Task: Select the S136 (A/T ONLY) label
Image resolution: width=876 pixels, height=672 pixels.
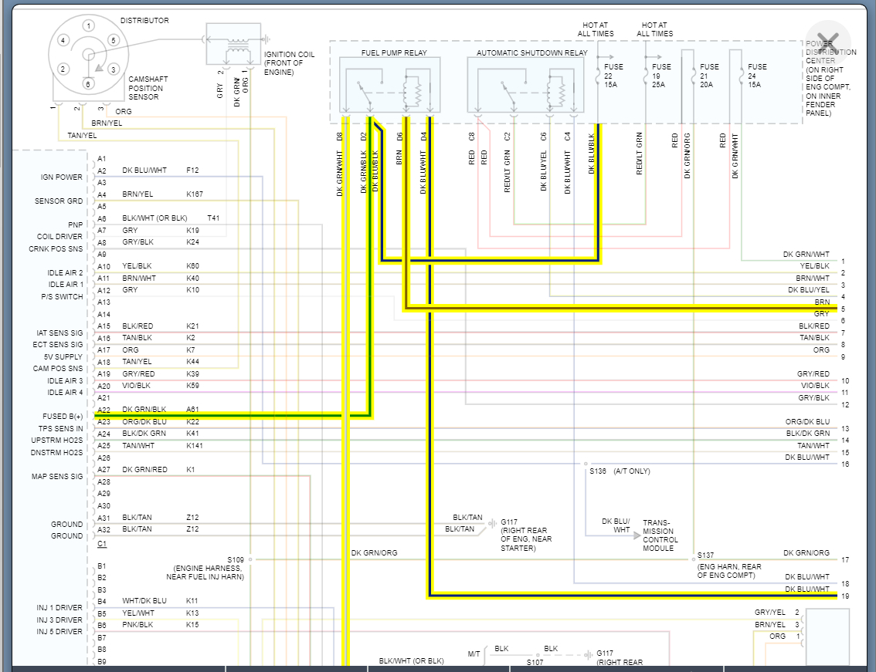Action: tap(620, 470)
